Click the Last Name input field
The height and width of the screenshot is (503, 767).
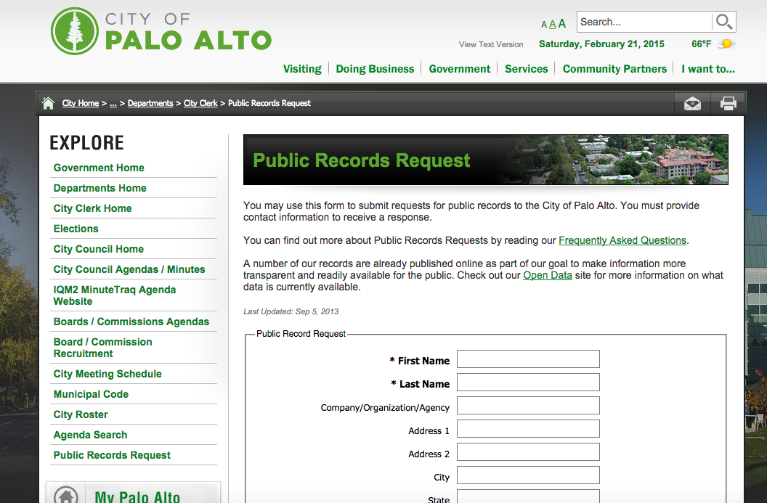pyautogui.click(x=528, y=383)
